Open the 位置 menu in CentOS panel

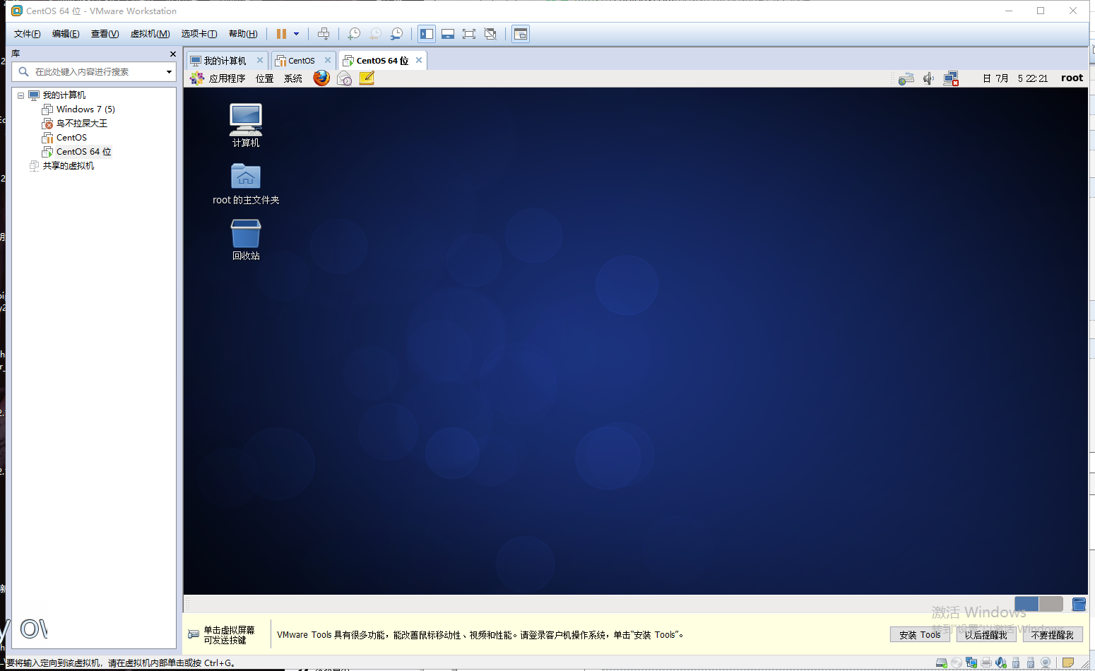pyautogui.click(x=265, y=78)
